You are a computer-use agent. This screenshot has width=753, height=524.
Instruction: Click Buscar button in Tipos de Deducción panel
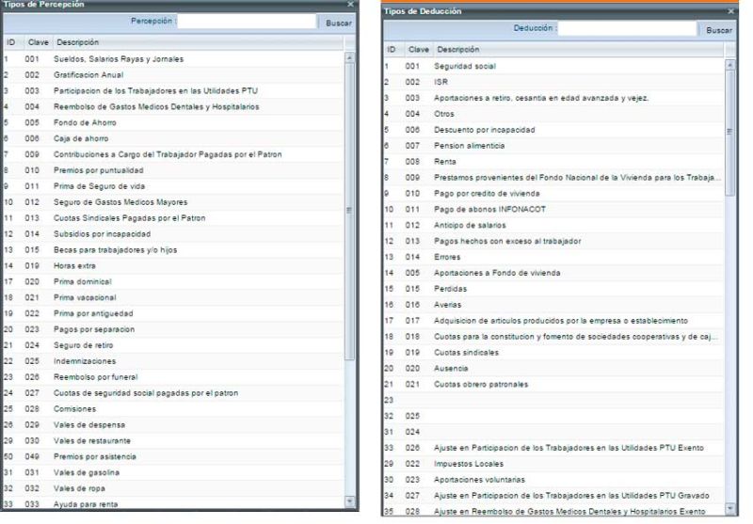718,30
